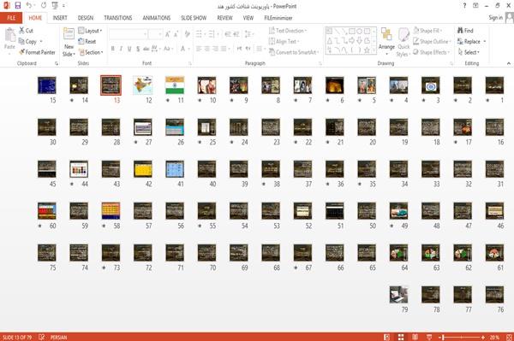514x341 pixels.
Task: Increase font size button
Action: tap(168, 34)
